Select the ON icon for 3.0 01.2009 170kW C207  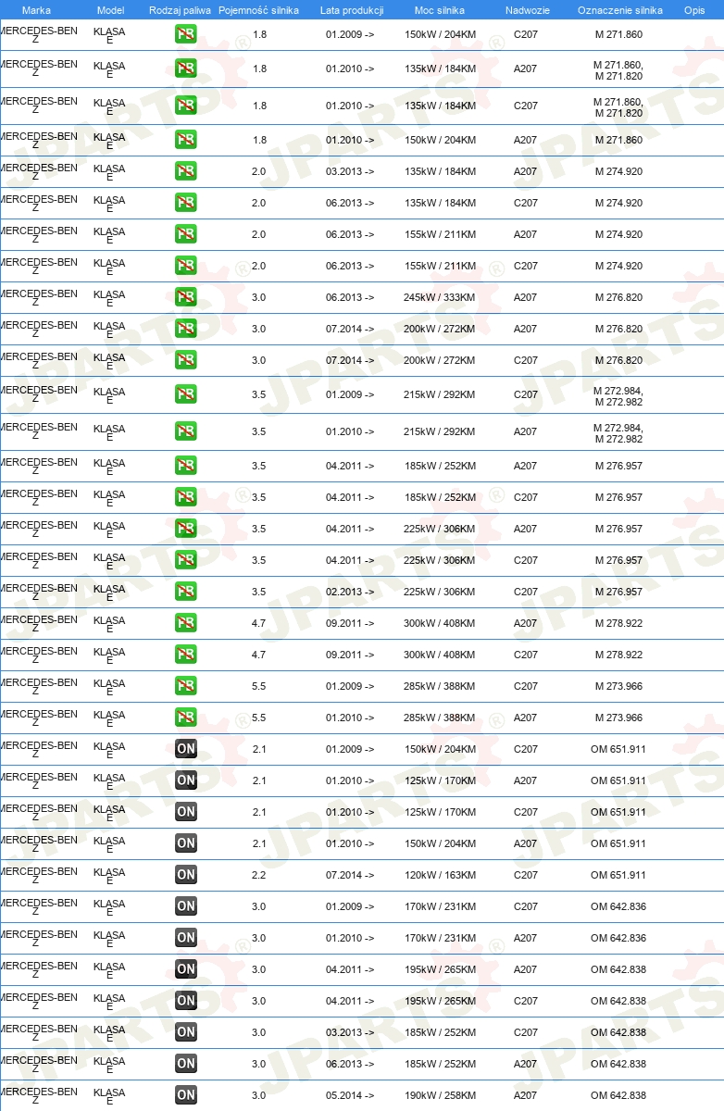coord(186,906)
